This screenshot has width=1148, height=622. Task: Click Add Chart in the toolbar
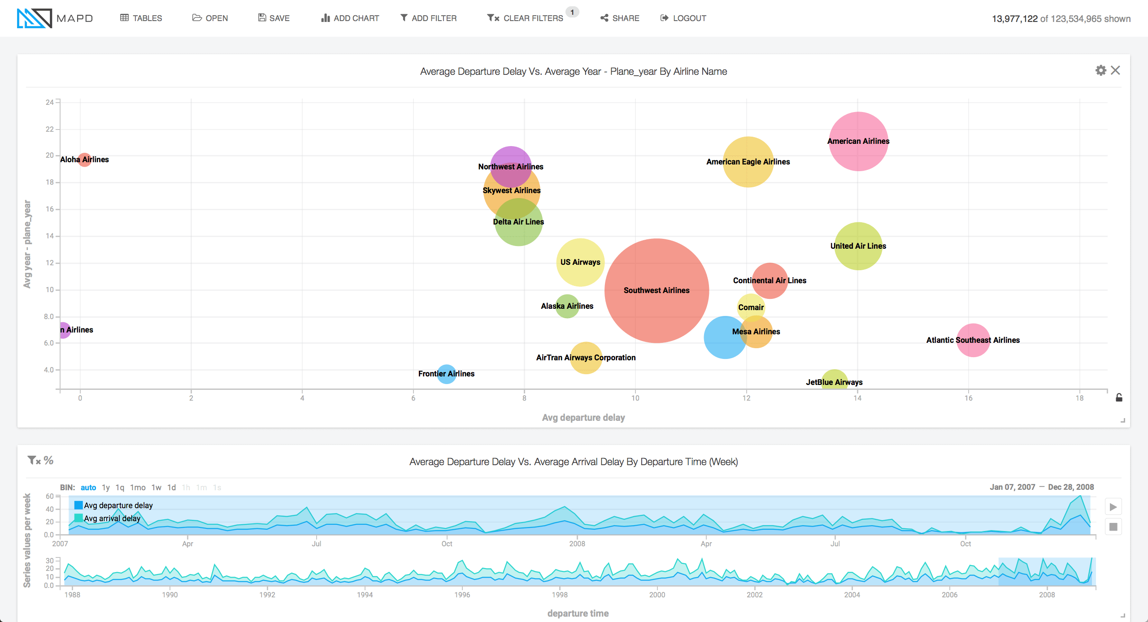click(350, 18)
